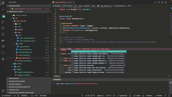172x97 pixels.
Task: Open the Extensions view icon
Action: coord(3,28)
